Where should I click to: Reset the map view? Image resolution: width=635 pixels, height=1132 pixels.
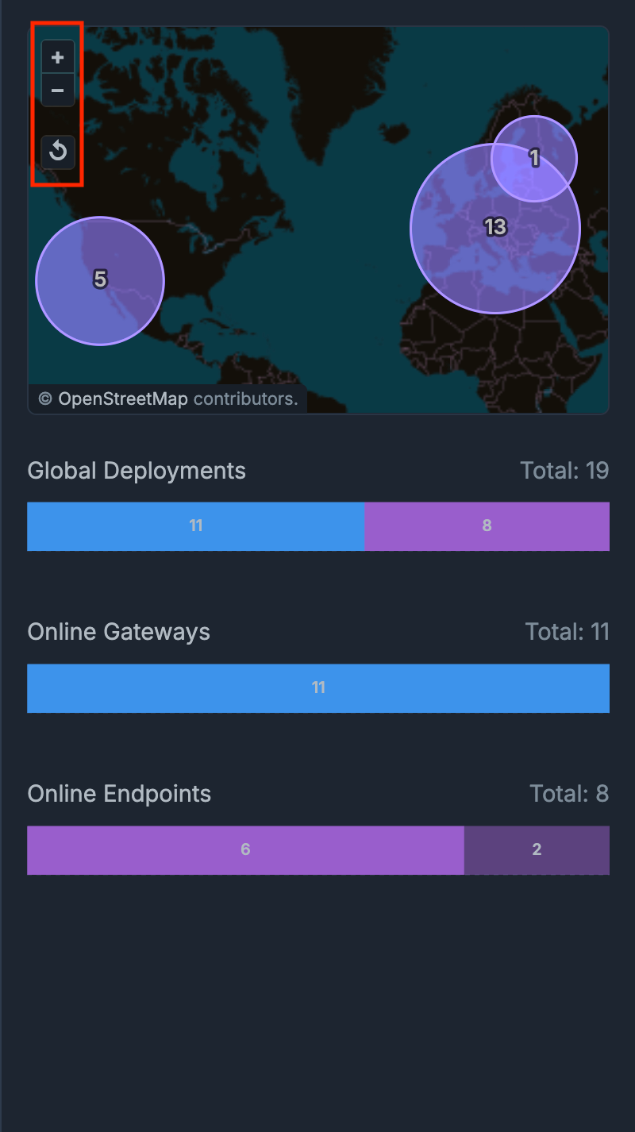point(58,152)
